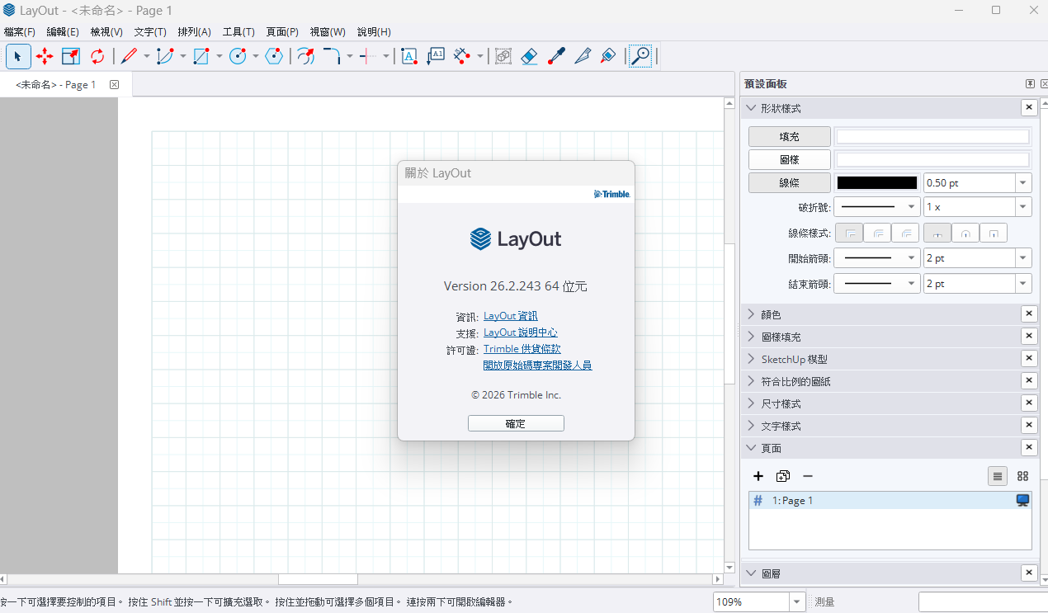The width and height of the screenshot is (1048, 613).
Task: Toggle the 填充 fill button
Action: 790,137
